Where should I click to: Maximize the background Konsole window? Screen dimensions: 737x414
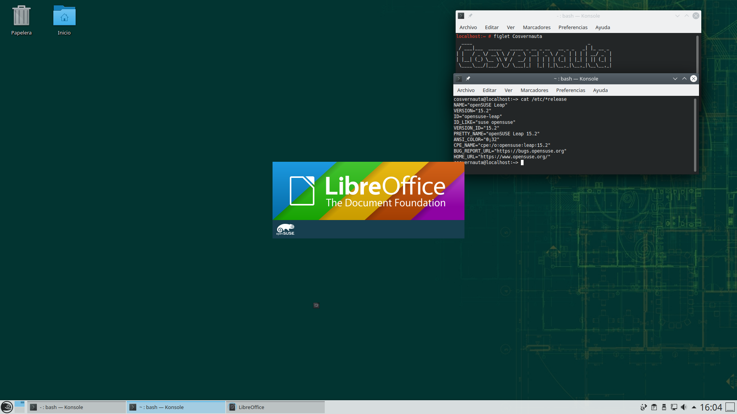[x=687, y=16]
